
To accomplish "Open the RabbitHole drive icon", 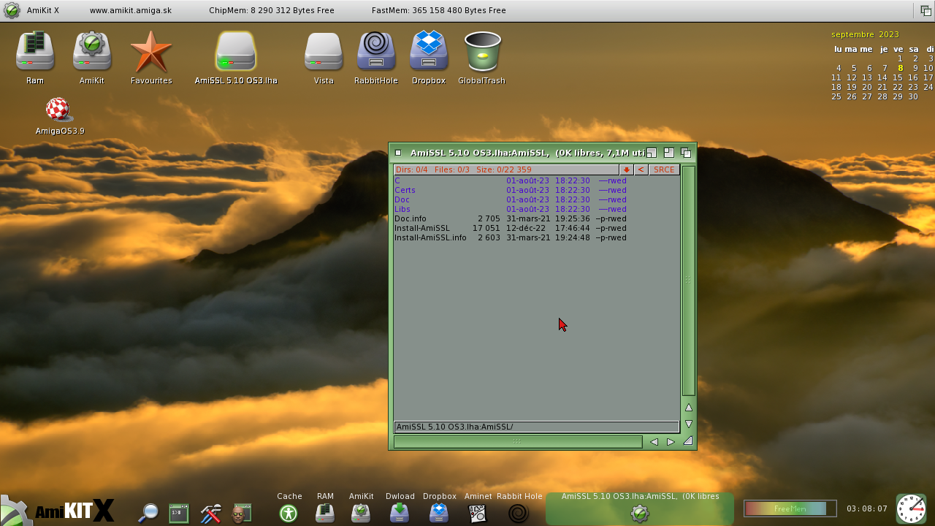I will [x=376, y=51].
